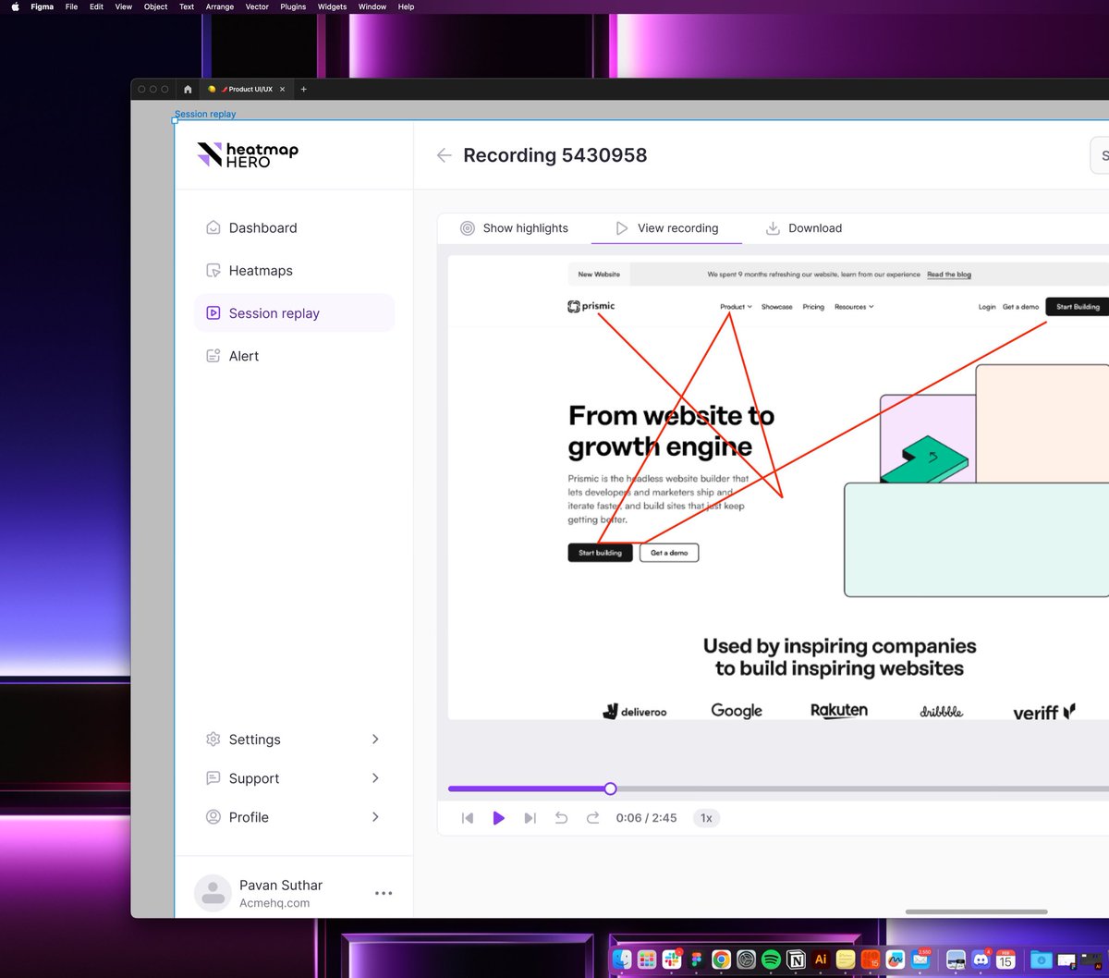Click the outlined Get a demo hero button
Viewport: 1109px width, 978px height.
point(669,553)
